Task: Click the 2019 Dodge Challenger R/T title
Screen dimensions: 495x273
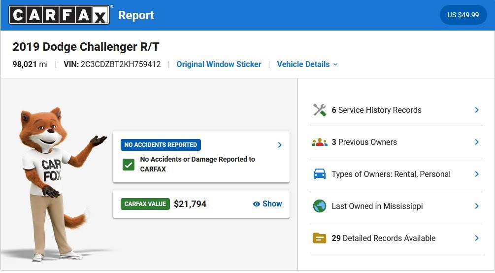Action: tap(86, 47)
